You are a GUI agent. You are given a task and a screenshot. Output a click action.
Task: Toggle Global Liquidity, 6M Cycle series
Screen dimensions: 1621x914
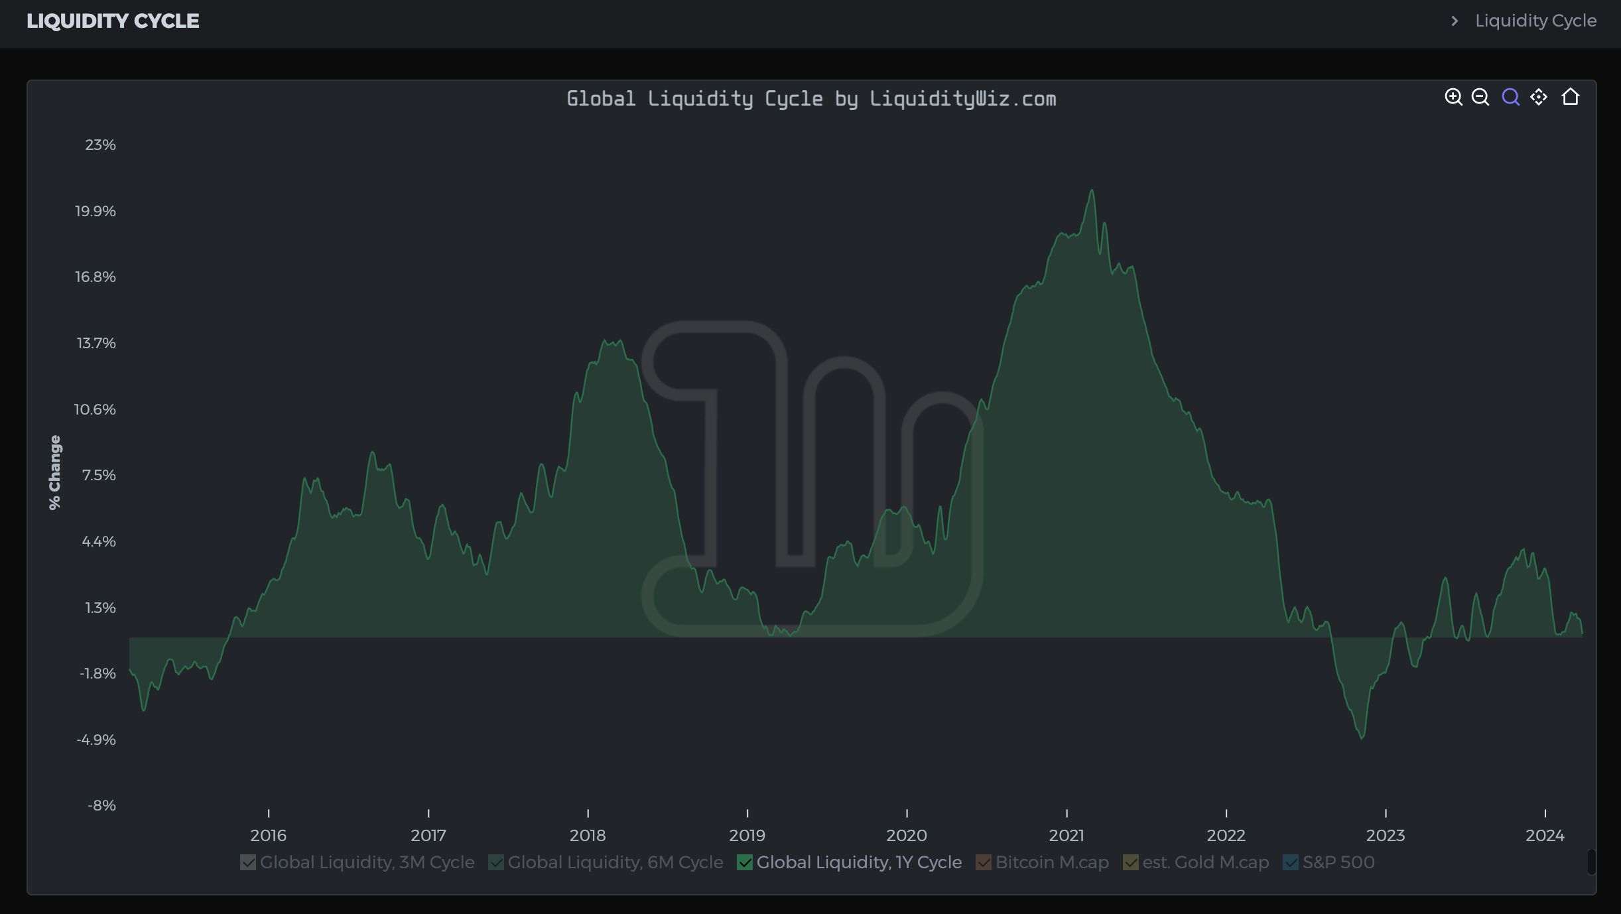pyautogui.click(x=606, y=862)
